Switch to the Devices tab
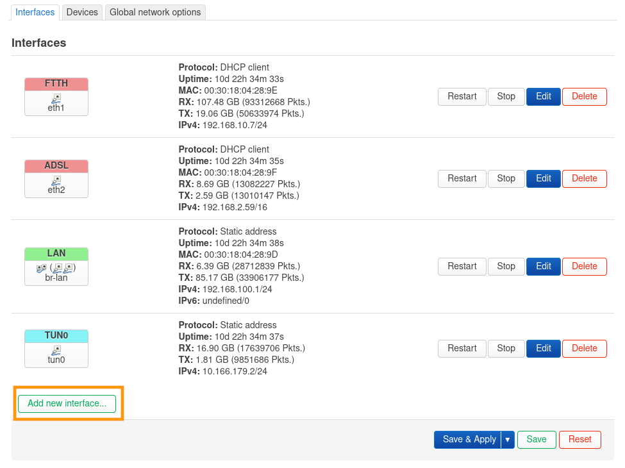Screen dimensions: 625x468 82,12
